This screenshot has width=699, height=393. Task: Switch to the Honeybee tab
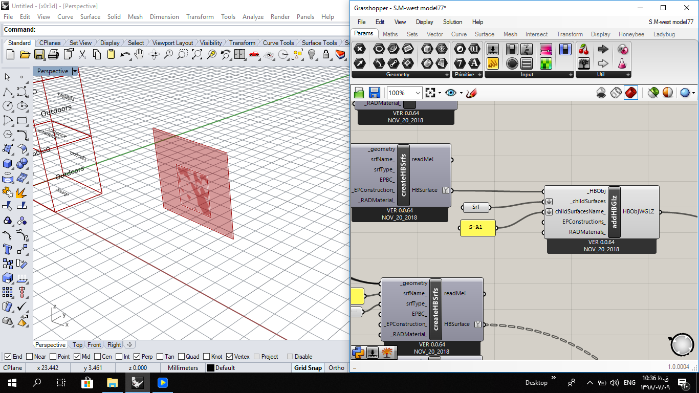tap(631, 34)
